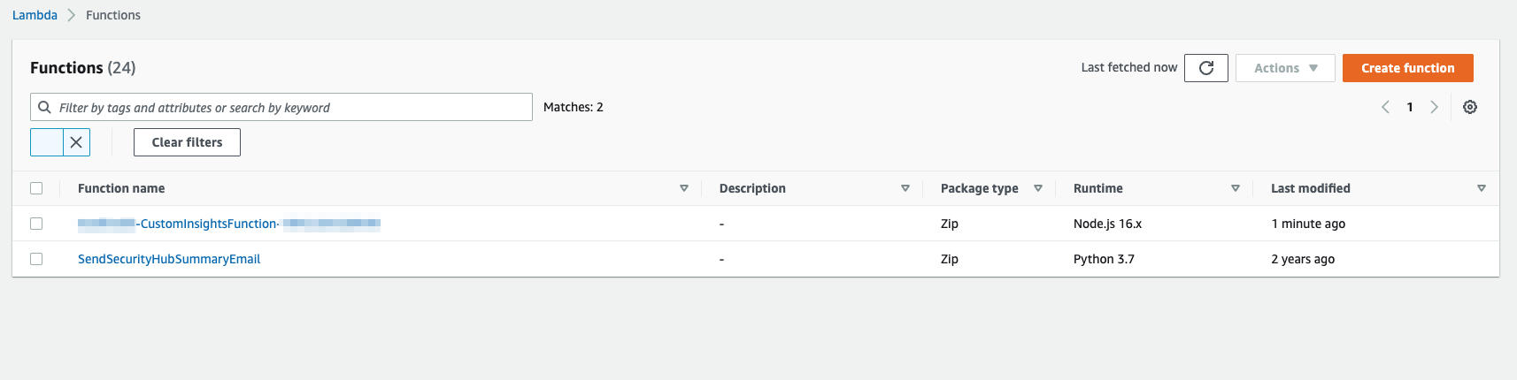Check the SendSecurityHubSummaryEmail row checkbox

tap(36, 259)
